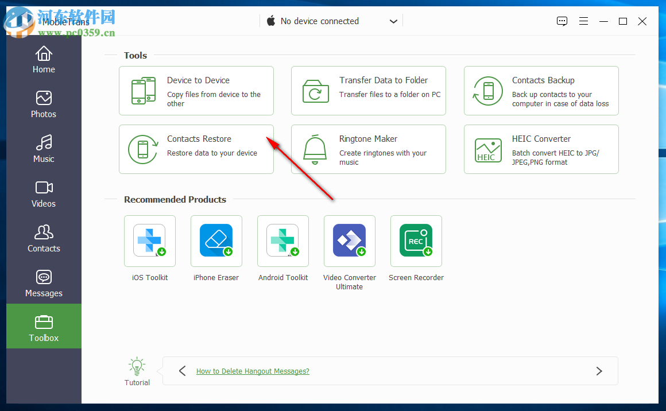Open the Videos section
The width and height of the screenshot is (666, 411).
(44, 193)
